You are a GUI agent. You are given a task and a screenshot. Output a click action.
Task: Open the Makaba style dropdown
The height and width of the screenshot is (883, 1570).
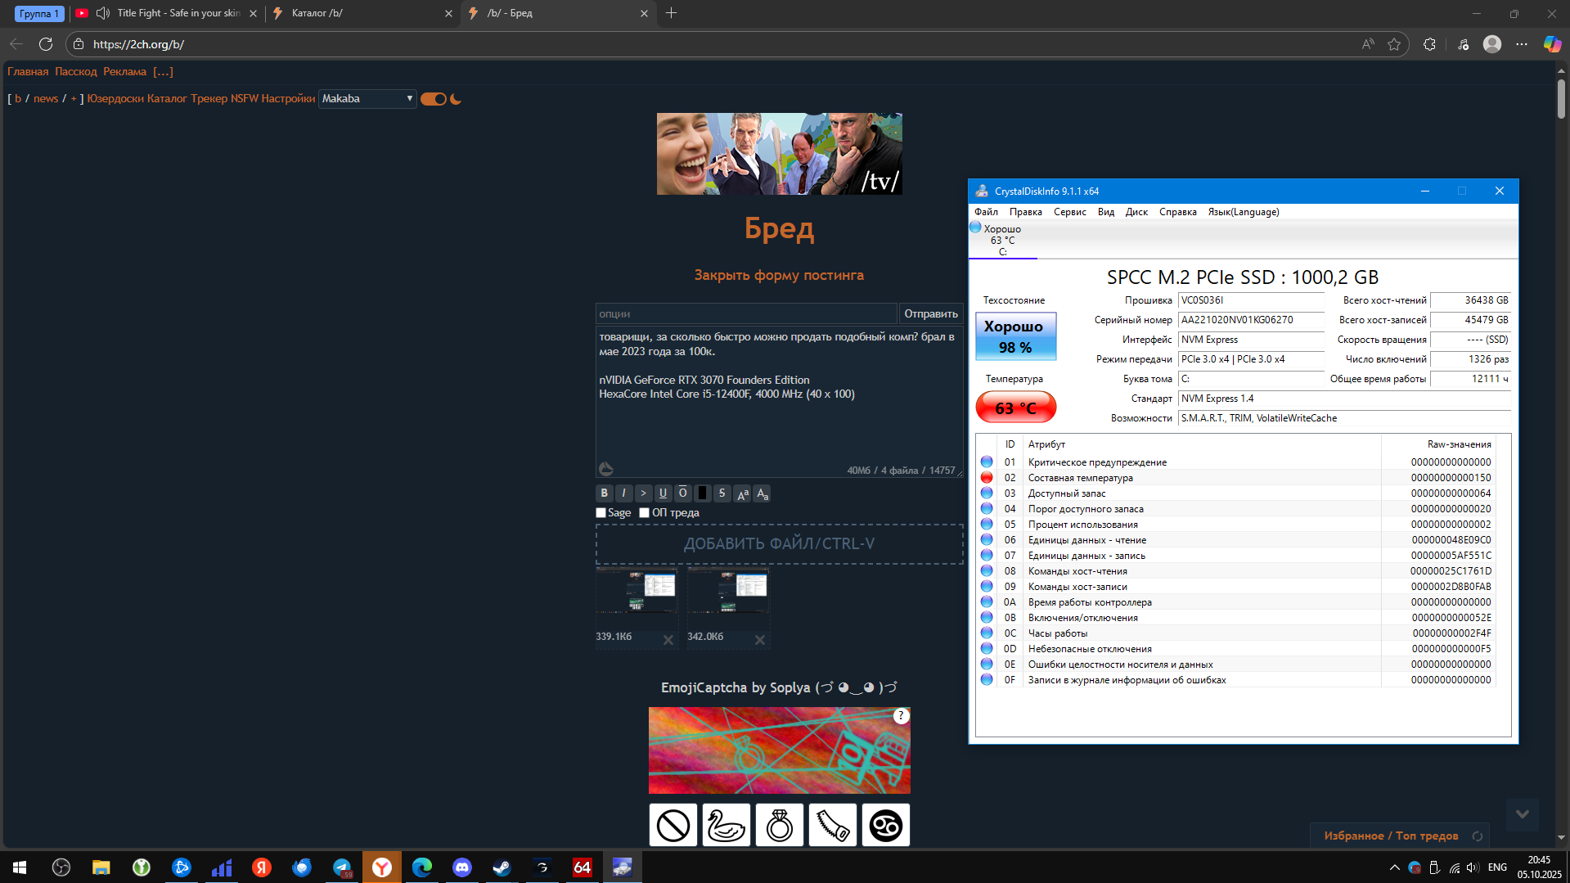point(367,99)
